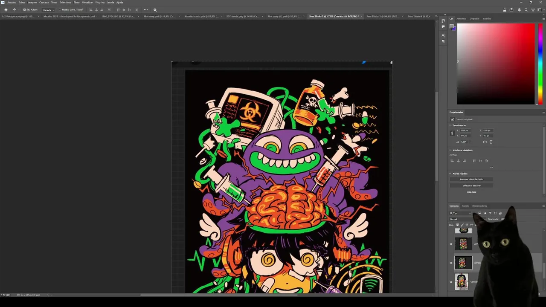Open the options bar gear settings icon
This screenshot has height=307, width=546.
coord(155,10)
